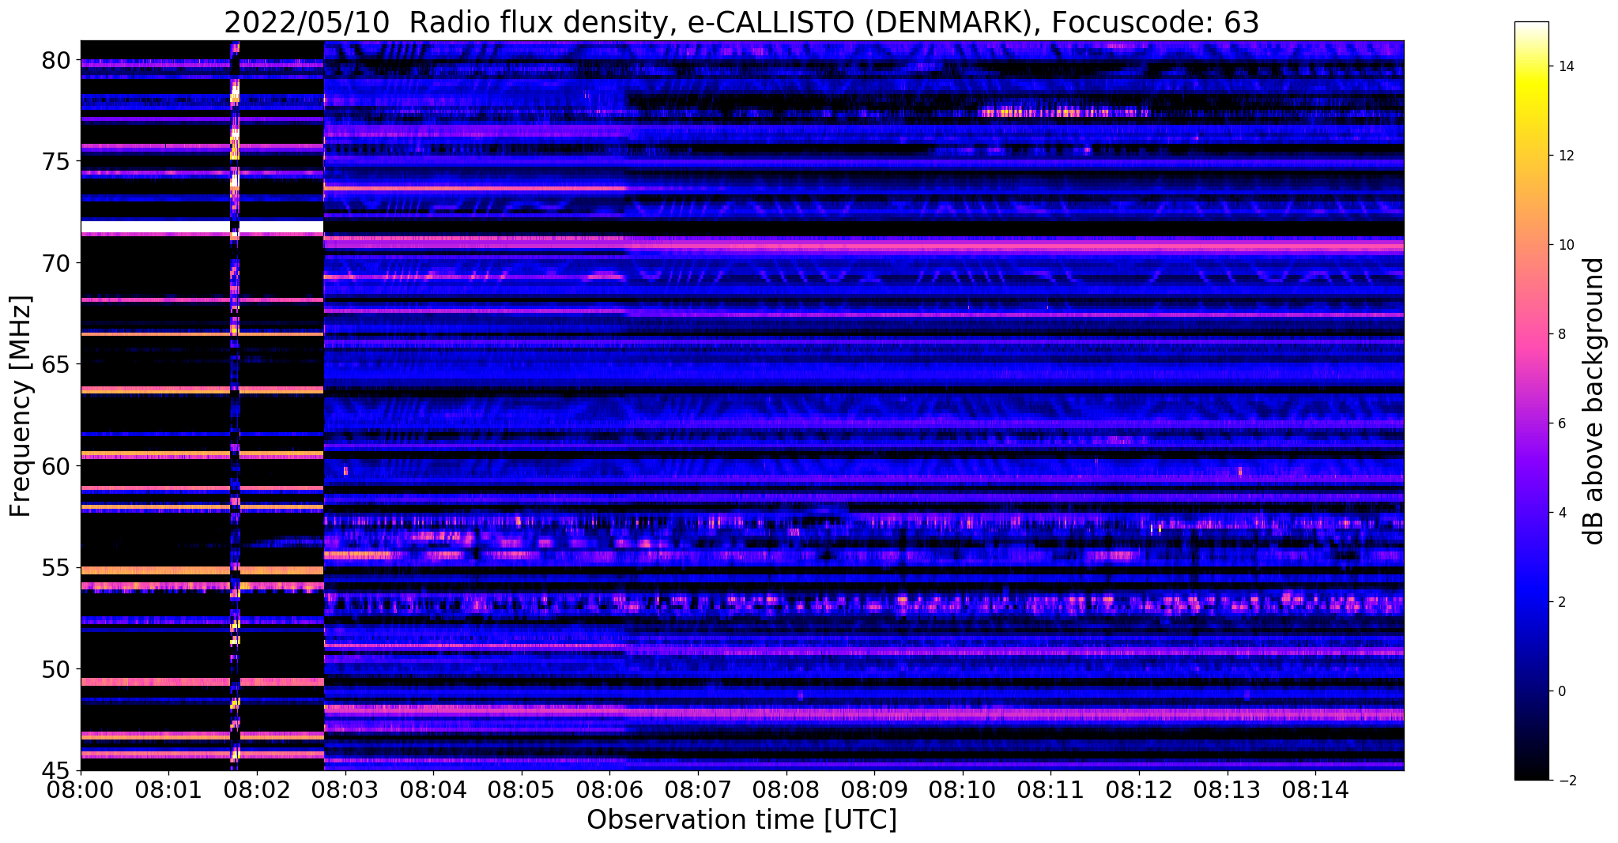
Task: Click the 'Observation time [UTC]' x-axis label
Action: click(x=741, y=819)
